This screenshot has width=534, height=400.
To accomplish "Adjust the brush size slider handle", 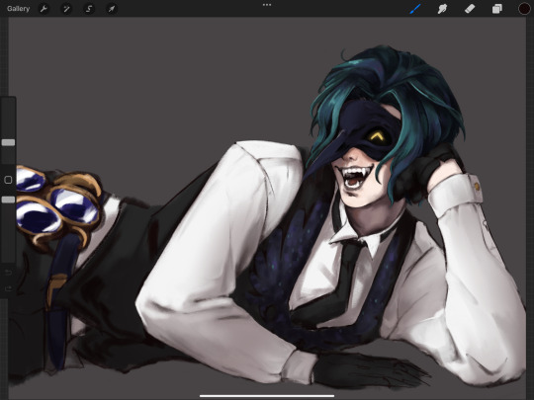I will (8, 142).
